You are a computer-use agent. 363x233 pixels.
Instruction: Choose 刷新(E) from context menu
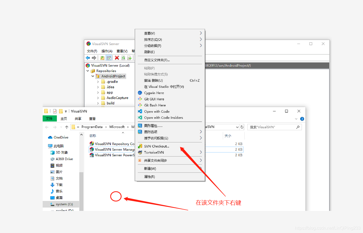[170, 52]
